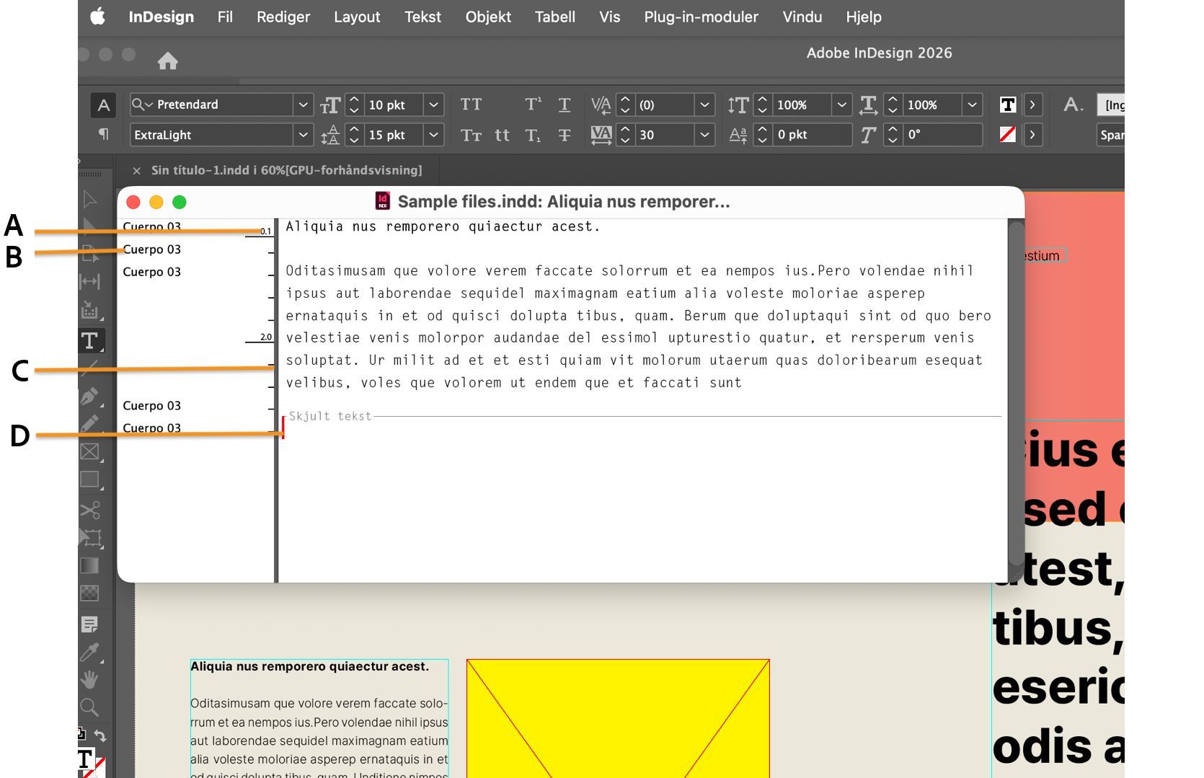Screen dimensions: 1204x778
Task: Toggle the lowercase 'tt' case button
Action: point(503,135)
